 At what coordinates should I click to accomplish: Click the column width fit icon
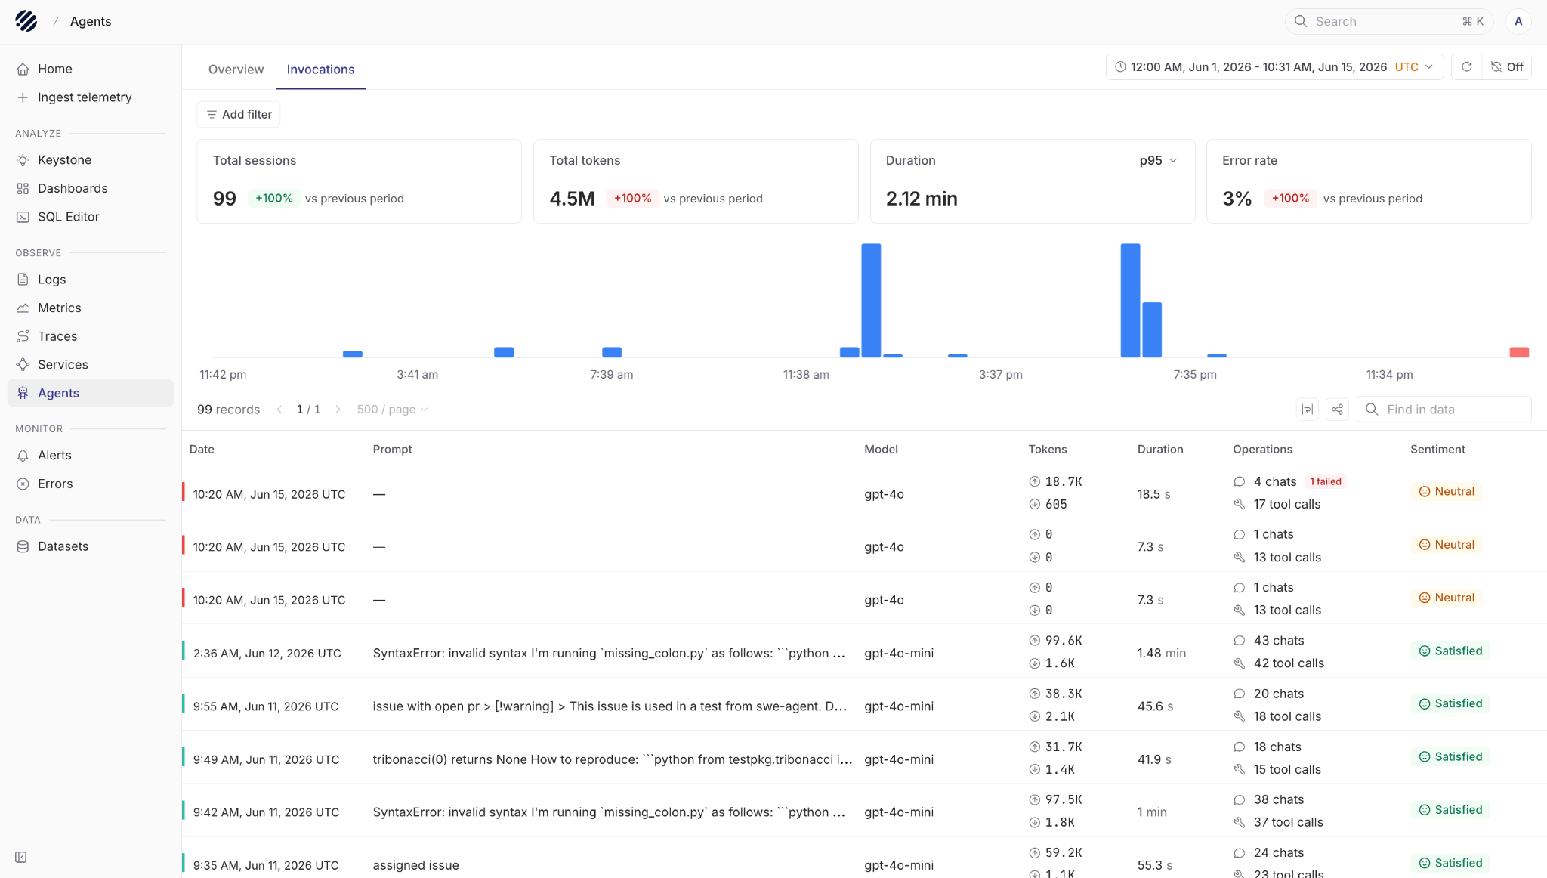(x=1307, y=410)
